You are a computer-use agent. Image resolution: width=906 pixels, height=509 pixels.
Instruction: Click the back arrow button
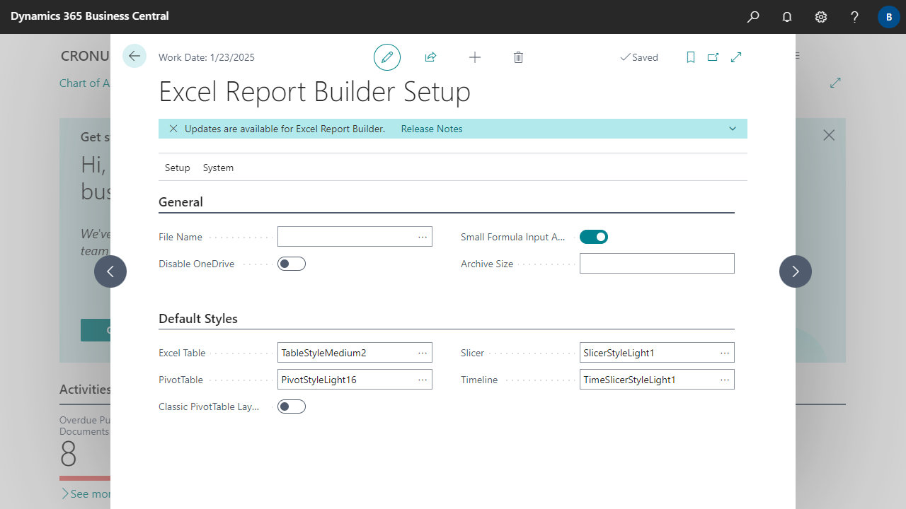click(x=134, y=57)
